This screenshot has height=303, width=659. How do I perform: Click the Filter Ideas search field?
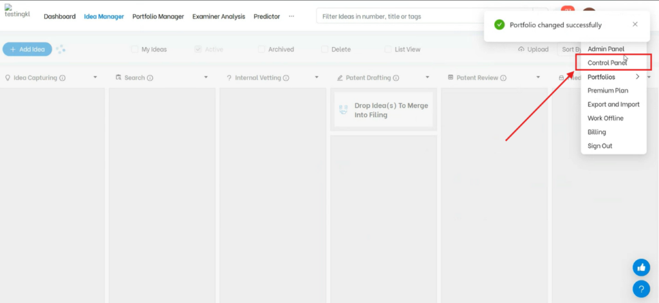[425, 17]
